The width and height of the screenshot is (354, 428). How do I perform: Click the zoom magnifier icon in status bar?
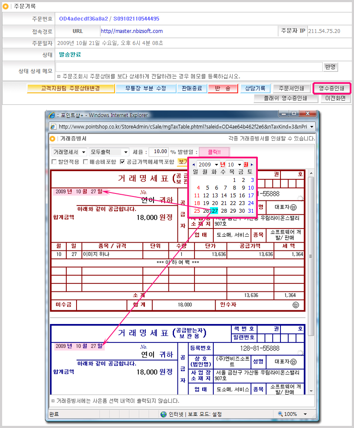(280, 414)
